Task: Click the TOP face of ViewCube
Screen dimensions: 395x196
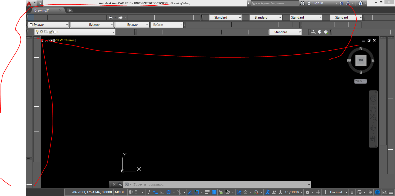Action: point(361,60)
